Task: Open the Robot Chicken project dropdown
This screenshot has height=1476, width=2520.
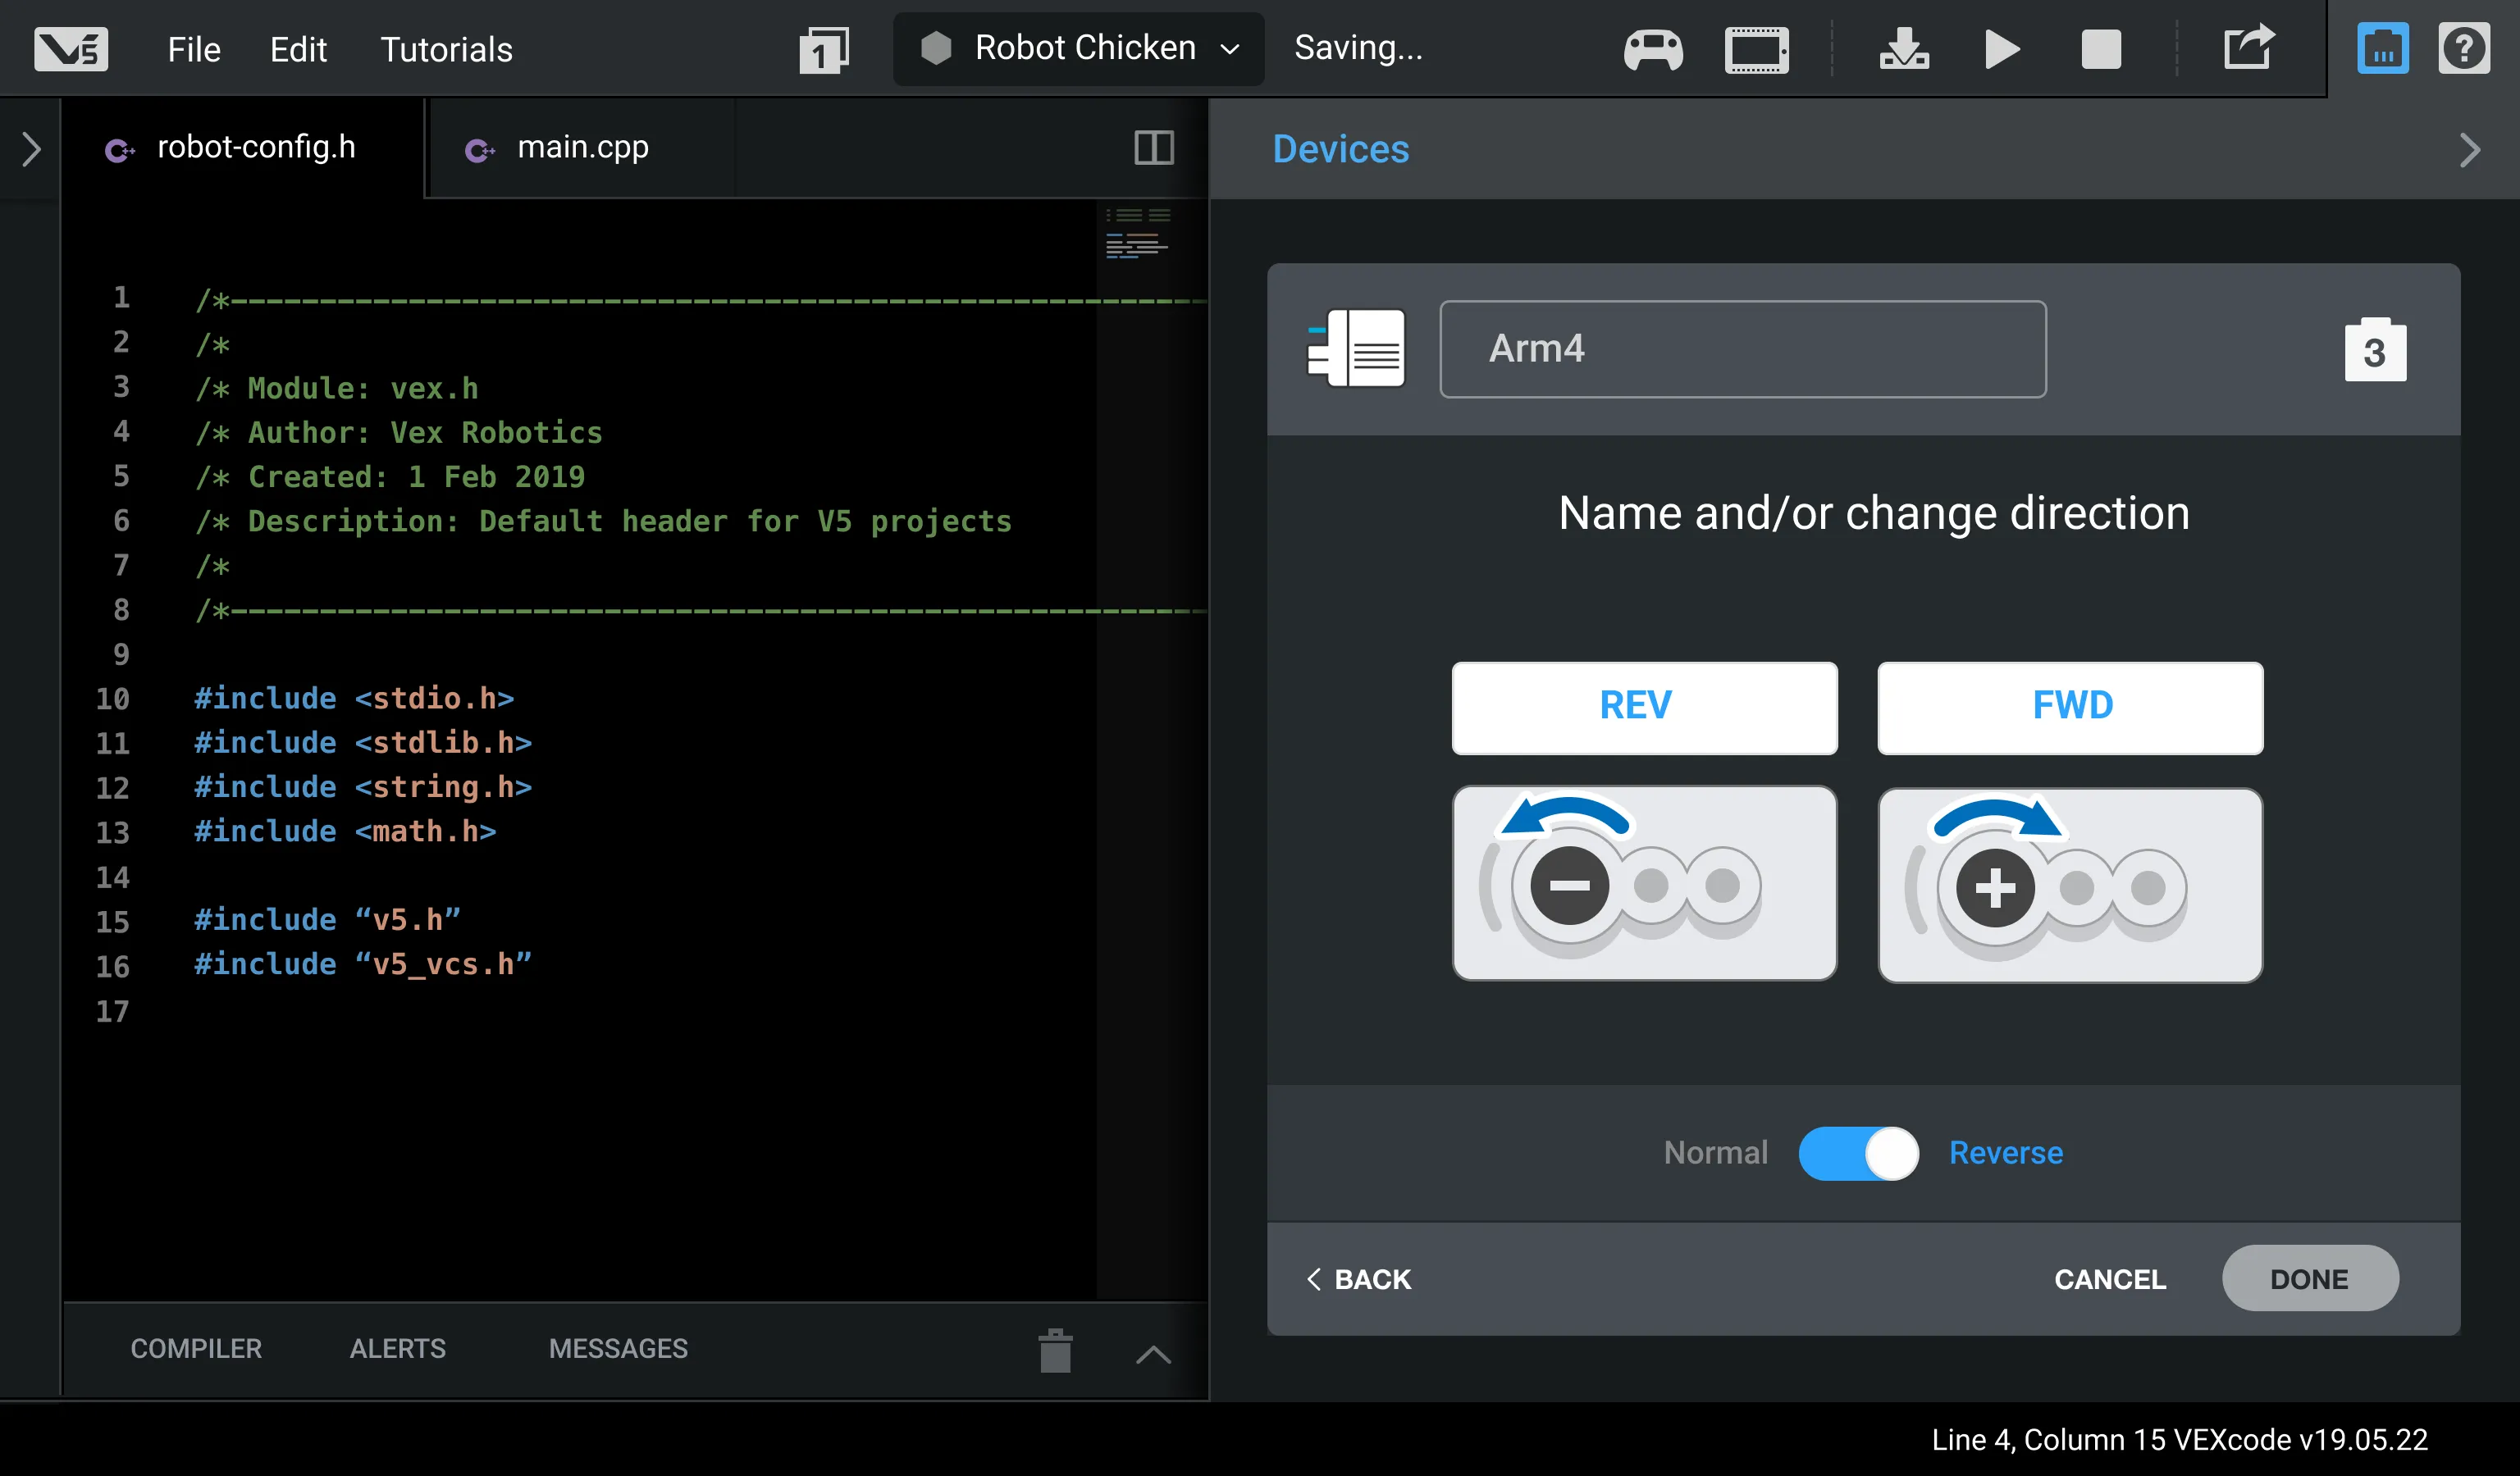Action: tap(1079, 48)
